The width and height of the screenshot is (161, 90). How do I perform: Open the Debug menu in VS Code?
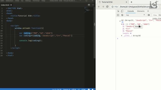[28, 1]
